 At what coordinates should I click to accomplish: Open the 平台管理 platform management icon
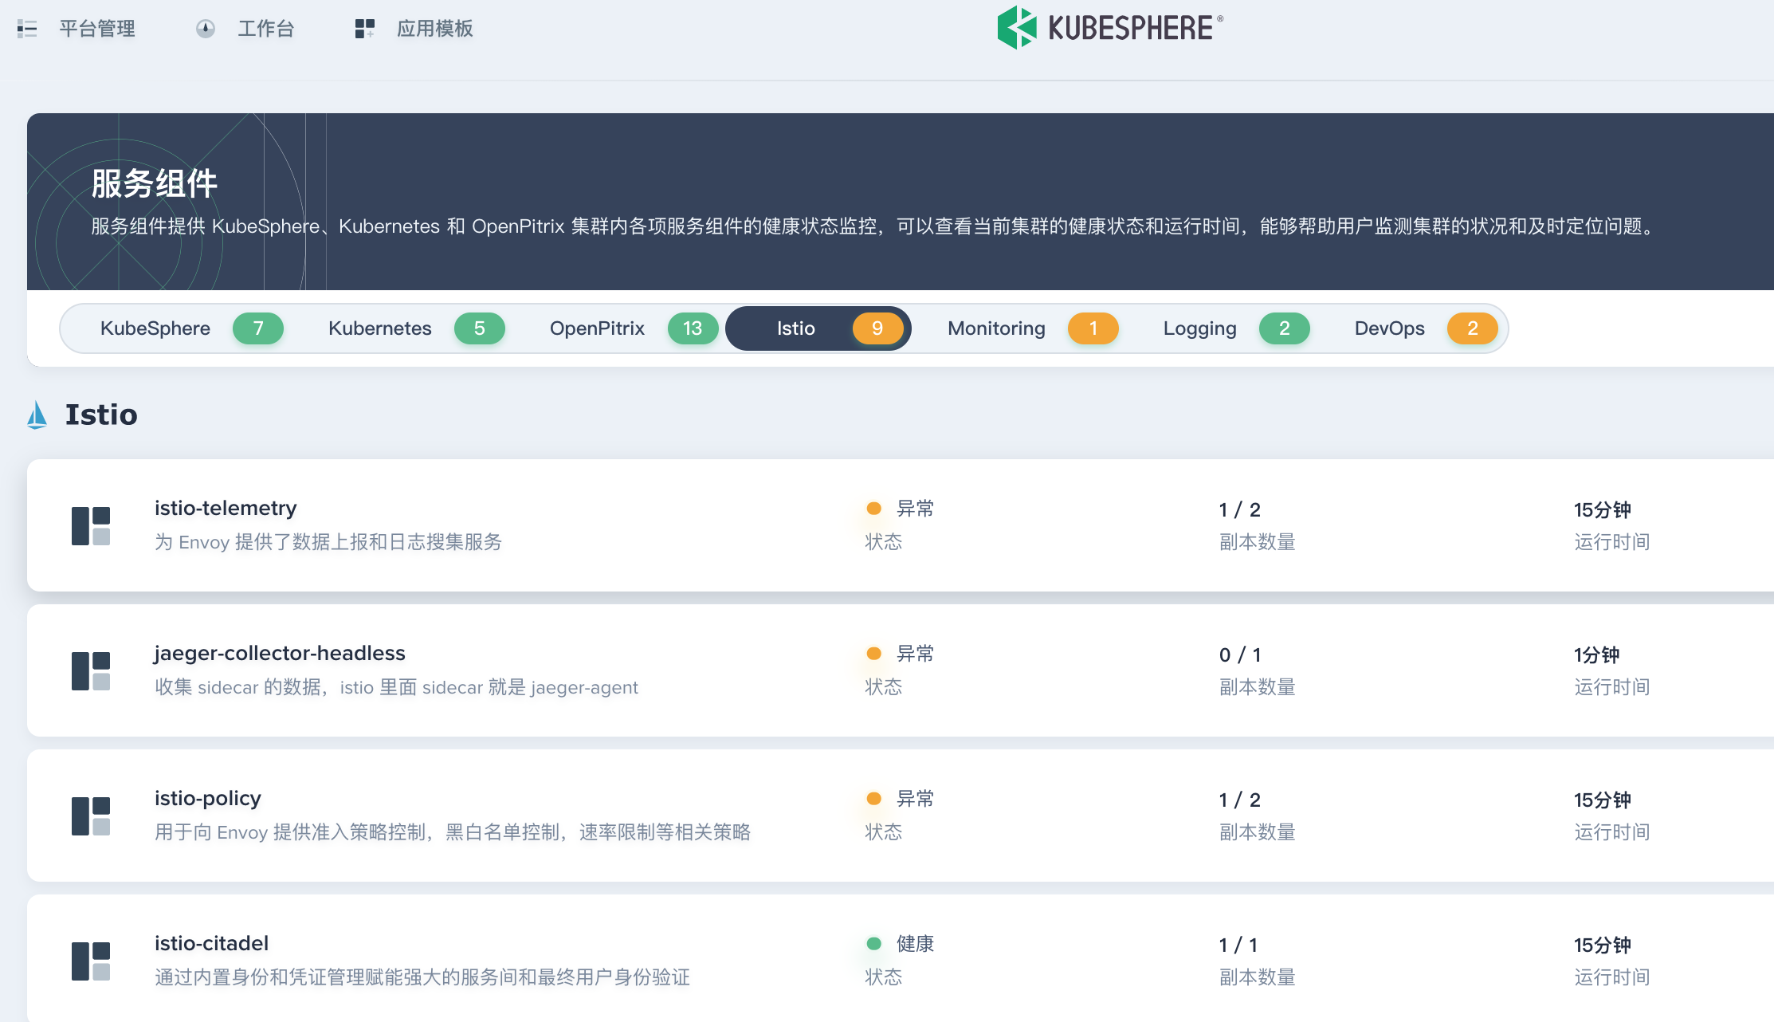27,29
